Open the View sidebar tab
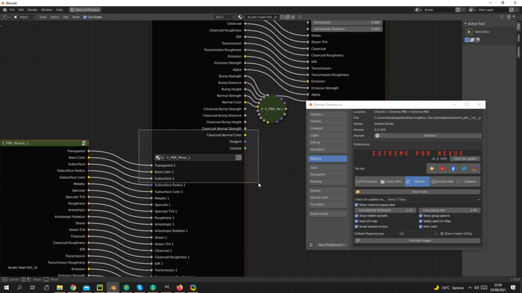The height and width of the screenshot is (293, 522). (518, 38)
